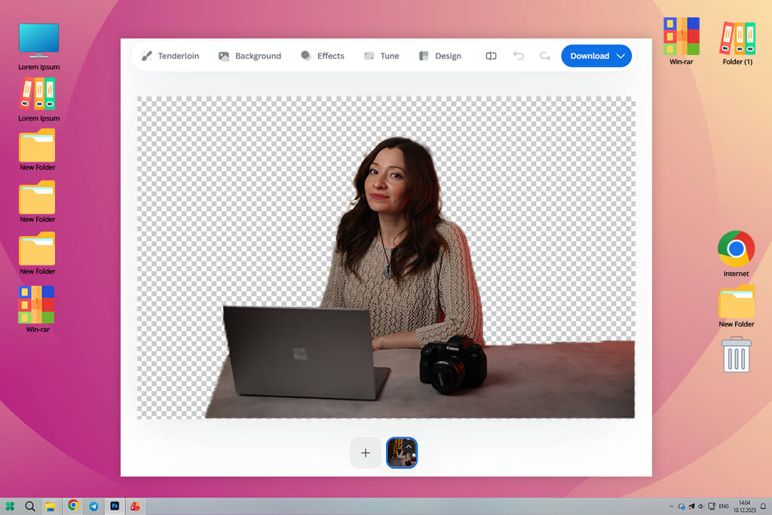
Task: Open New Folder directly below Lorem Ipsum binders
Action: pyautogui.click(x=38, y=150)
